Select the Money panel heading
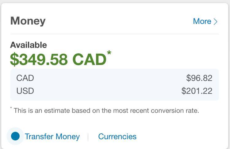 (28, 21)
